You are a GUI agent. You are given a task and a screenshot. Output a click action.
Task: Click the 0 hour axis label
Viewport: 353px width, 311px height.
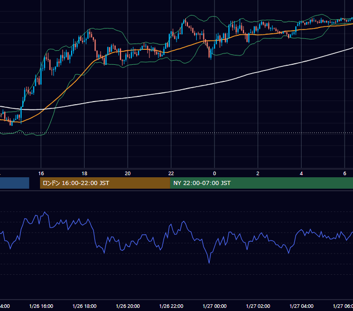214,174
